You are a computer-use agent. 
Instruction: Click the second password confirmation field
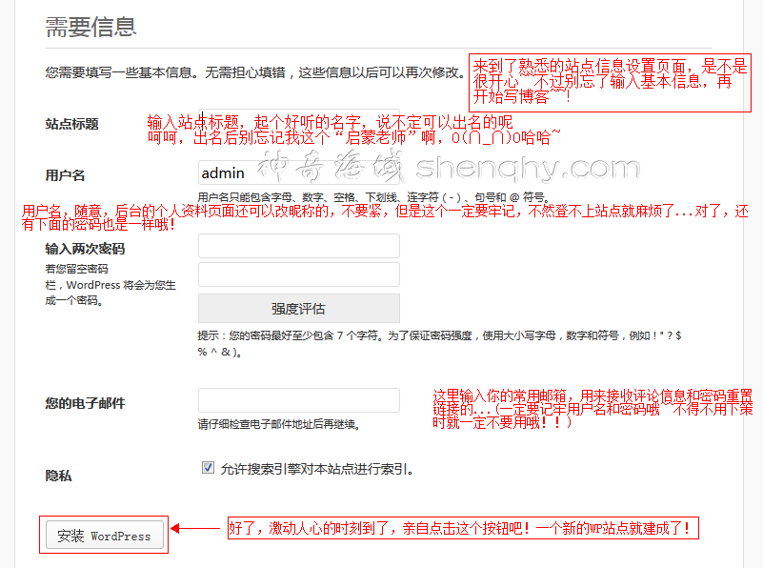(298, 274)
